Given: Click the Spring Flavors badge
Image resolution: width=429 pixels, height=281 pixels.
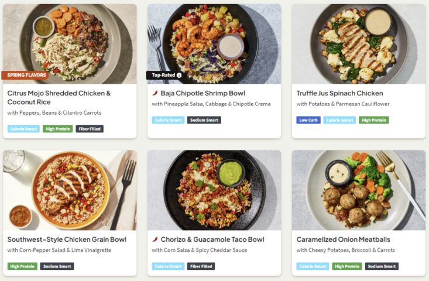Looking at the screenshot, I should click(x=26, y=75).
